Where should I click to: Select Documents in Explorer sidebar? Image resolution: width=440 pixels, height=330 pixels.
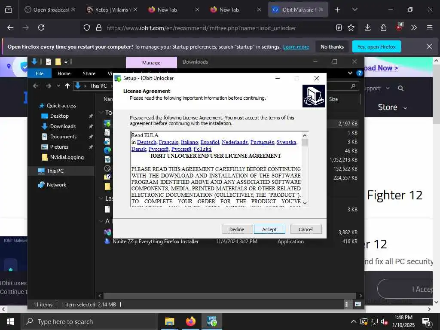(63, 137)
